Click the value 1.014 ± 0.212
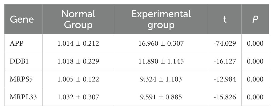The width and height of the screenshot is (273, 110). (x=78, y=43)
